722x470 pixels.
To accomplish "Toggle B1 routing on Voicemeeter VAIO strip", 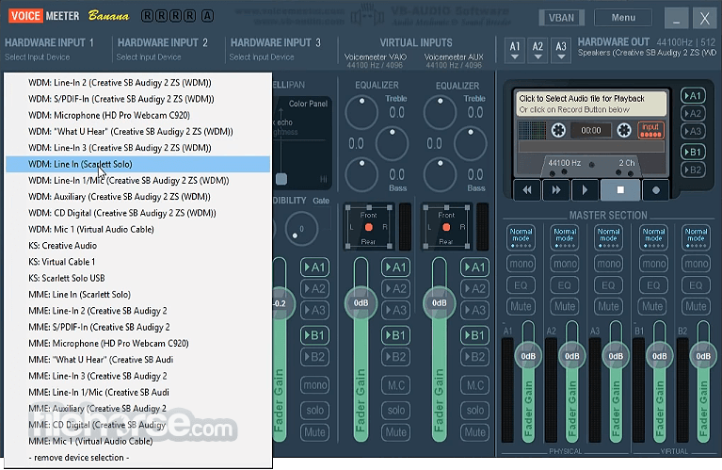I will tap(395, 335).
